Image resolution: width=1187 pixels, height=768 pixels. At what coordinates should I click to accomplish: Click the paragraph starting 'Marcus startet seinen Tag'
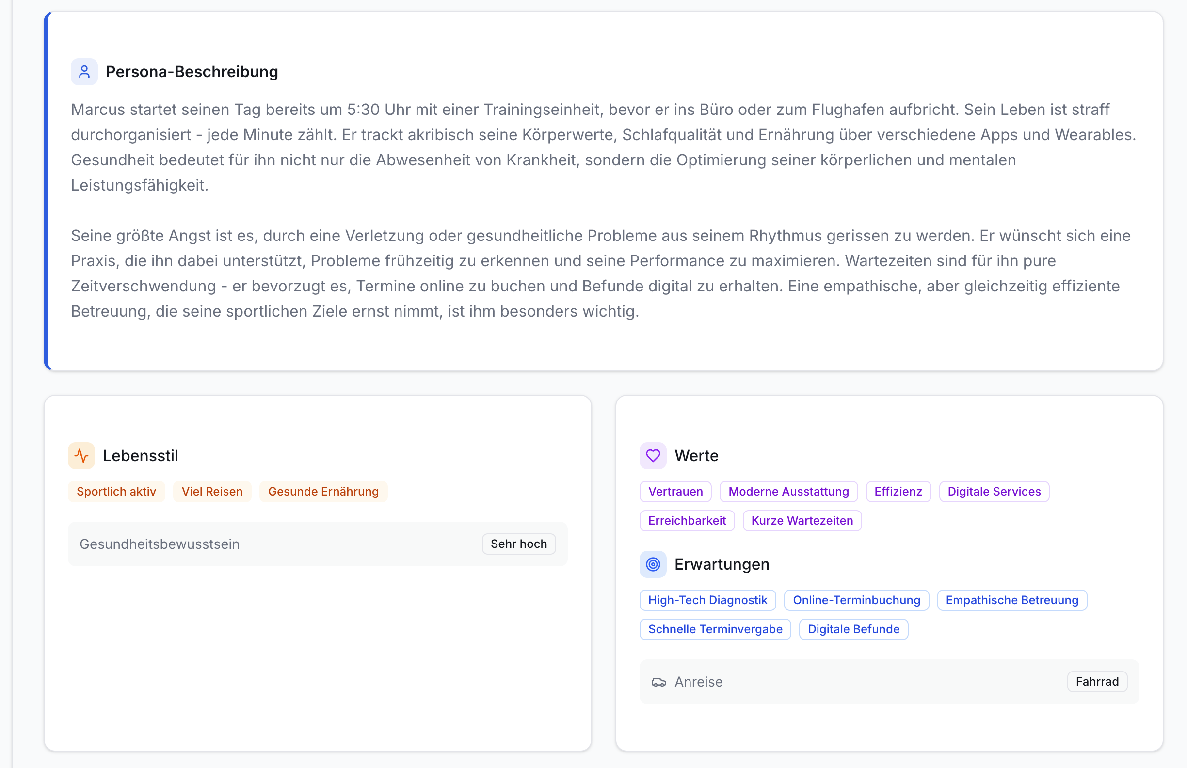[604, 147]
